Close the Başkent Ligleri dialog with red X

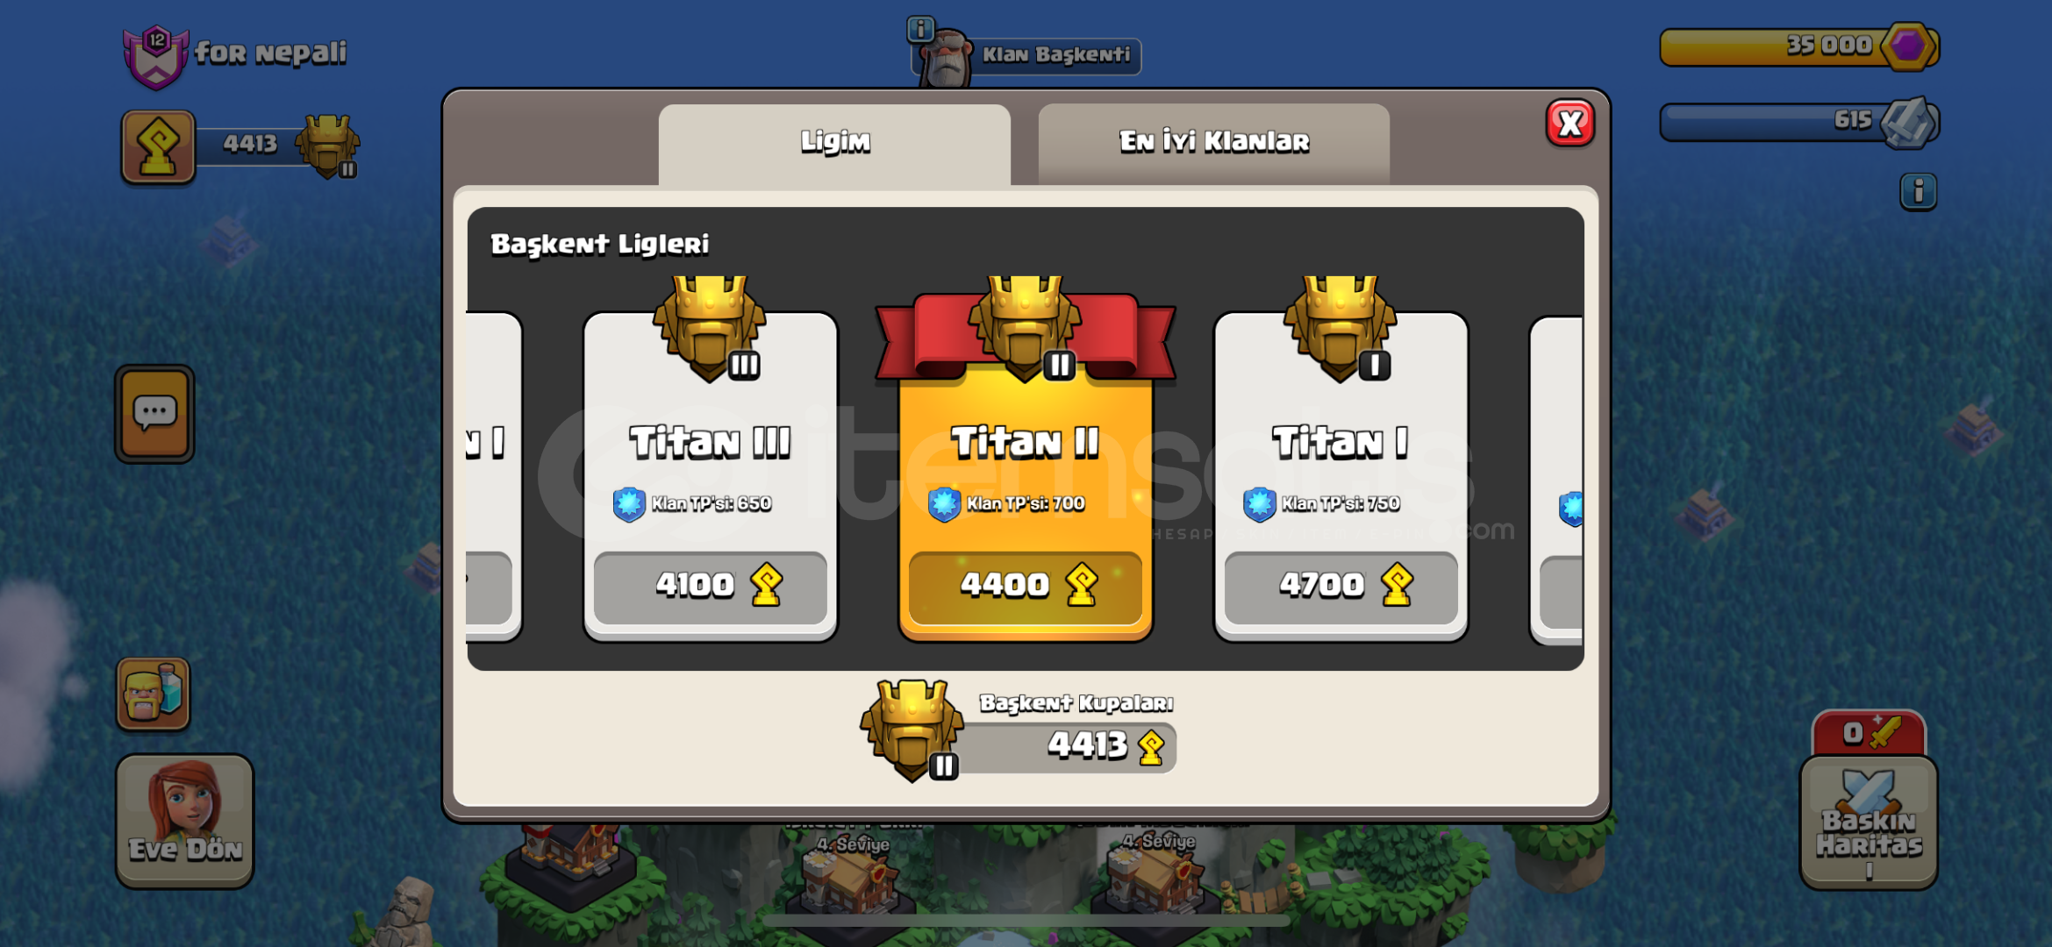(x=1569, y=124)
